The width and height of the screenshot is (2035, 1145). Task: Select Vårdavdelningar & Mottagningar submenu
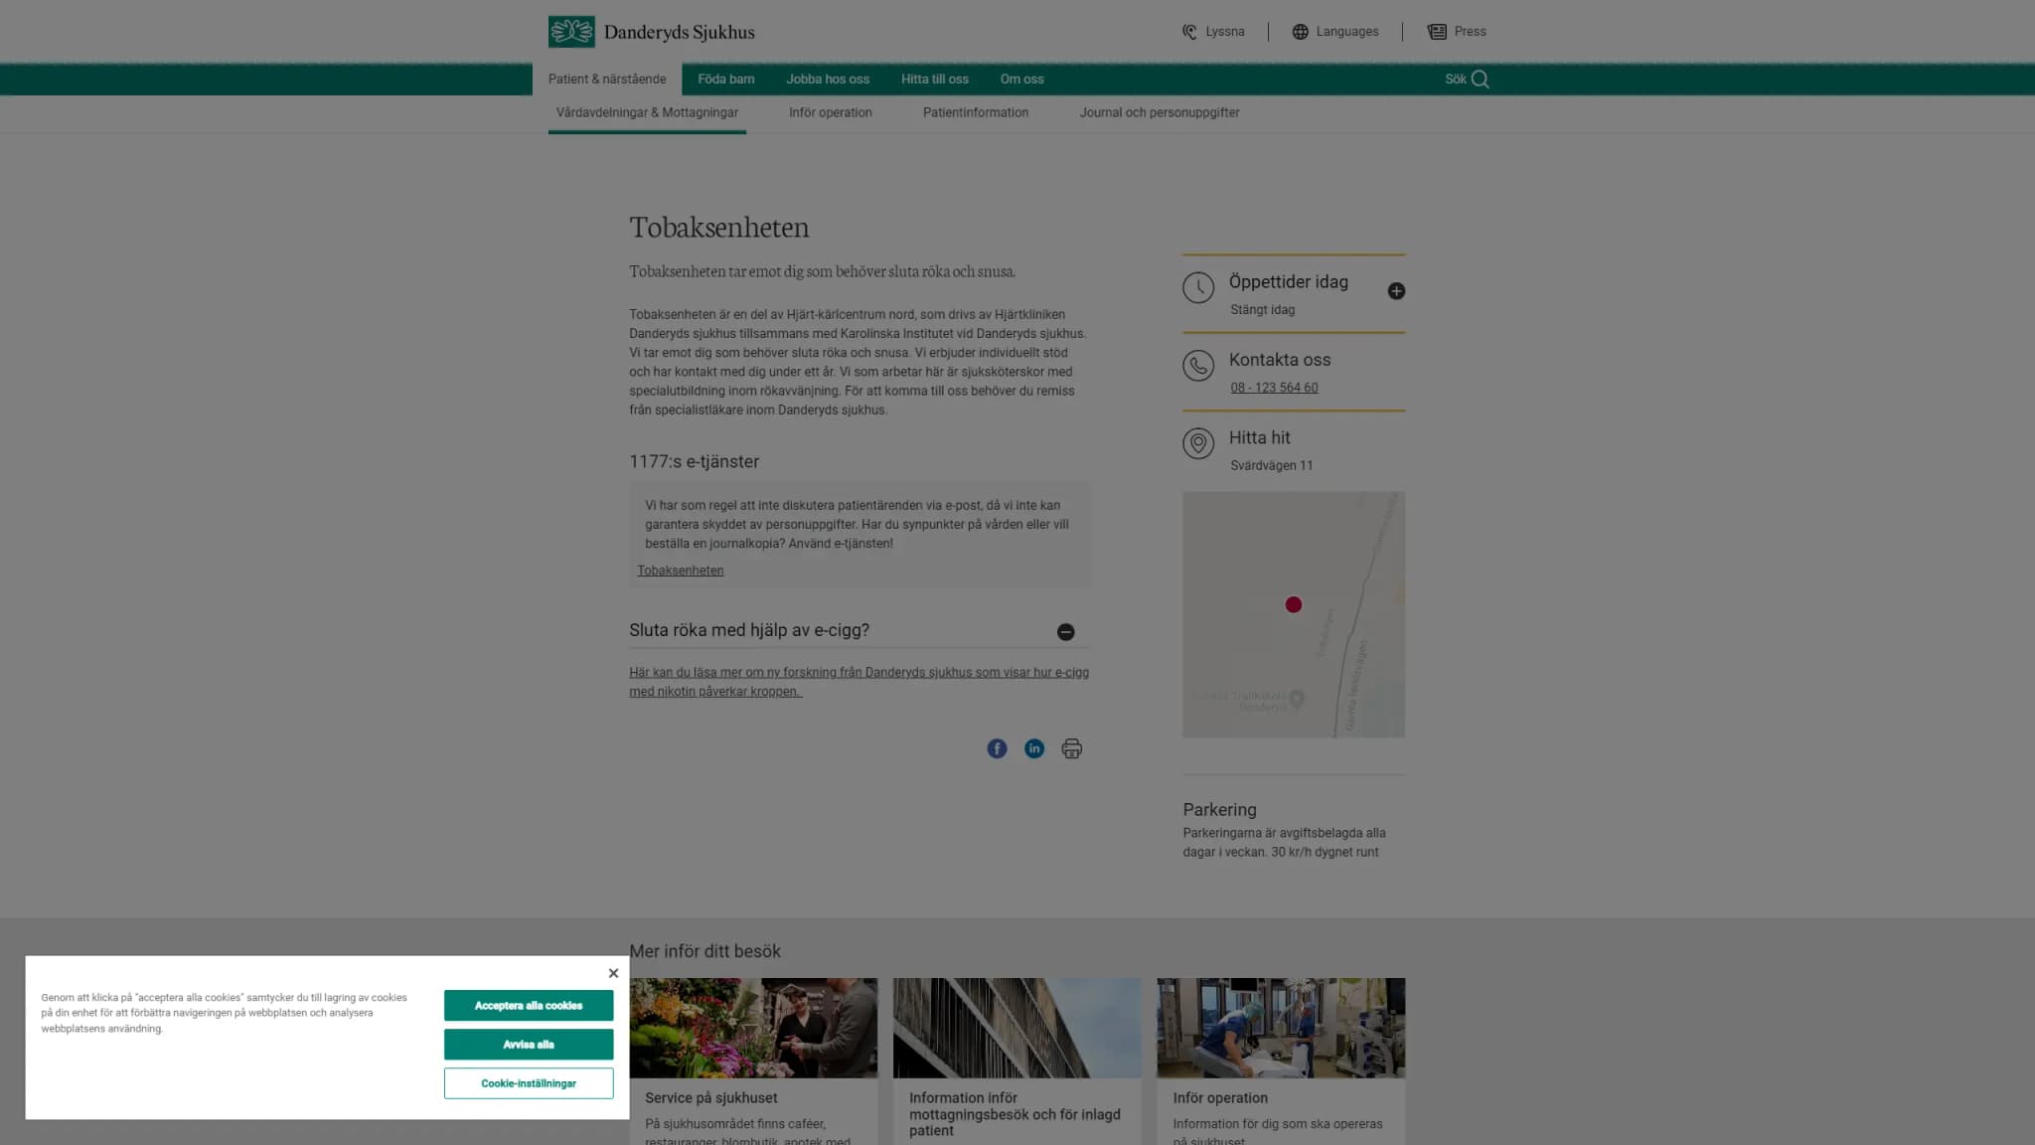(647, 112)
